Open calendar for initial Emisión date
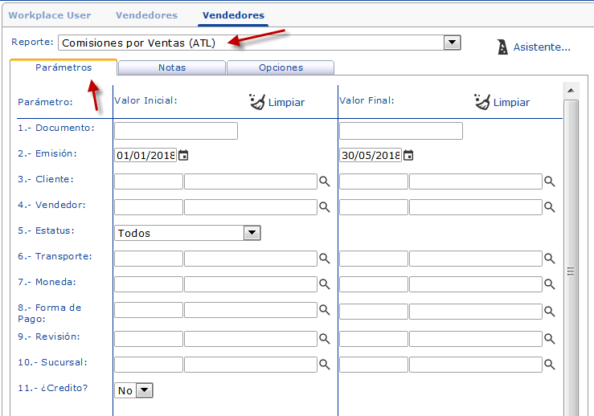Screen dimensions: 594x416 [x=183, y=155]
